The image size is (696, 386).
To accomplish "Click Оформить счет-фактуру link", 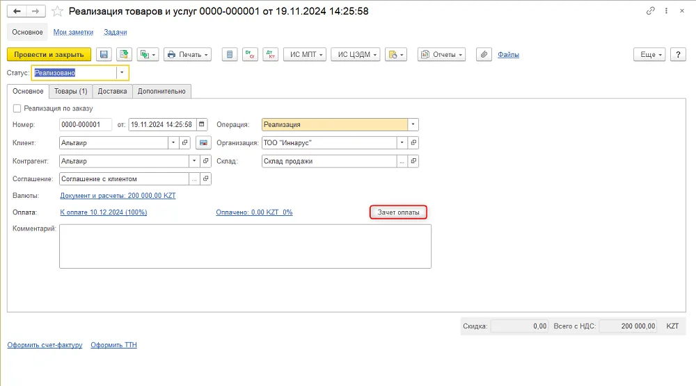I will click(x=45, y=345).
